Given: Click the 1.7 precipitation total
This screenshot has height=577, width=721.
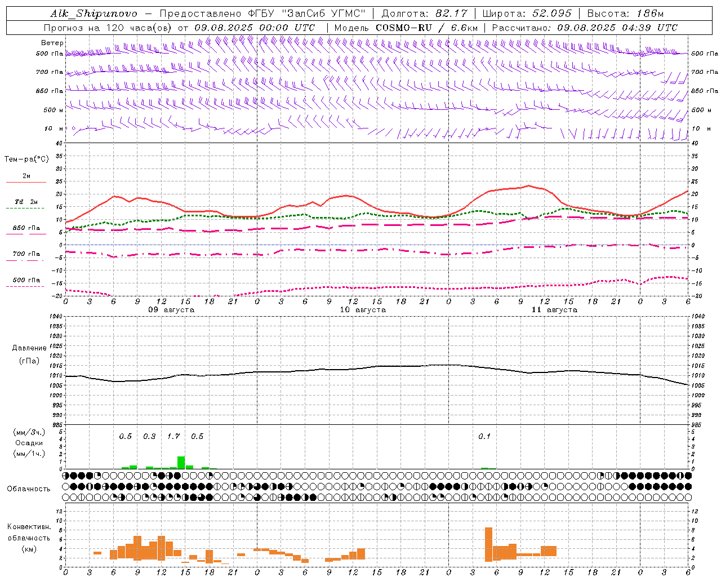Looking at the screenshot, I should pyautogui.click(x=173, y=436).
